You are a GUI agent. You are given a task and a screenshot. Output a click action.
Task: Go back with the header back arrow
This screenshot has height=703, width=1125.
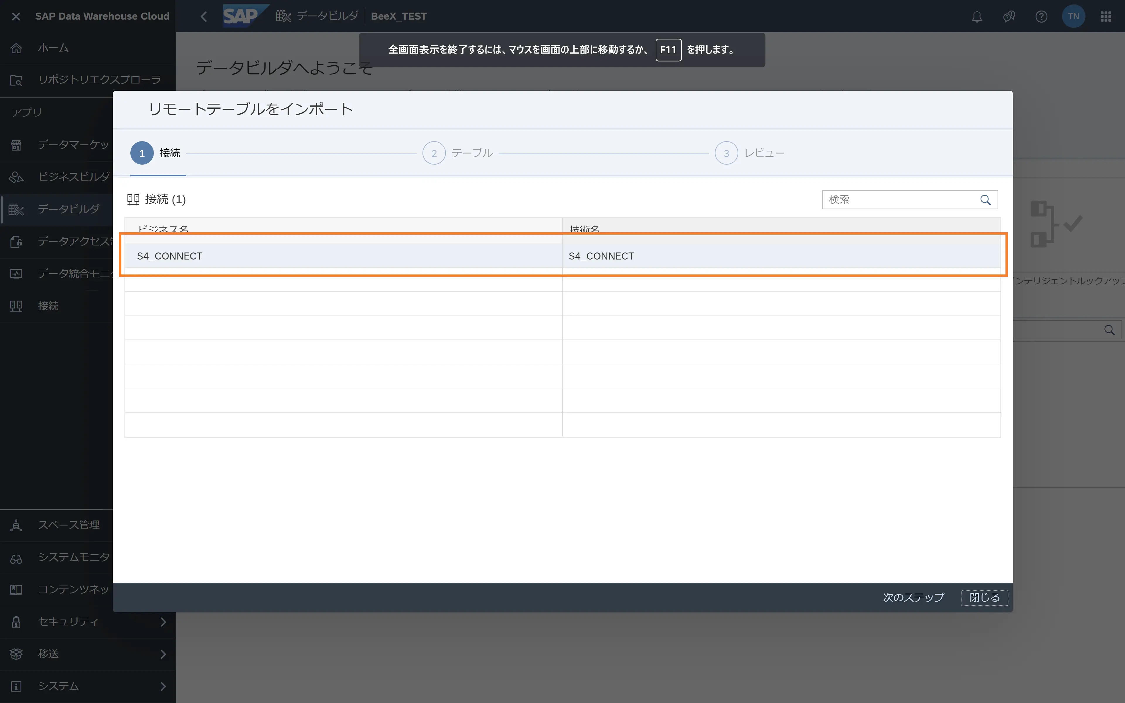coord(204,16)
